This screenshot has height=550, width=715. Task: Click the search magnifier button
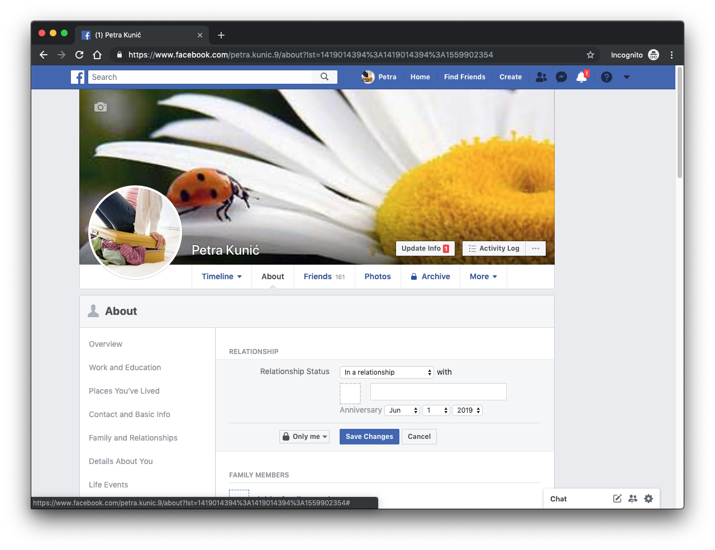click(325, 77)
